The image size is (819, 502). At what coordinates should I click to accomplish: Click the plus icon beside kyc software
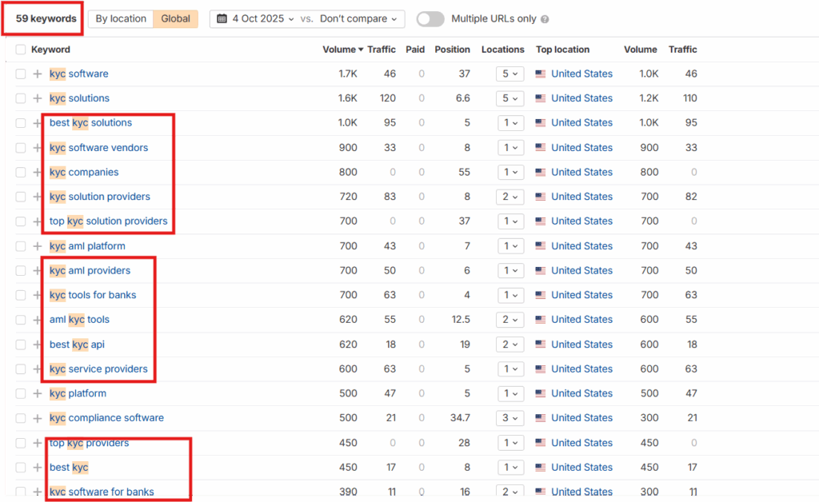[x=38, y=74]
